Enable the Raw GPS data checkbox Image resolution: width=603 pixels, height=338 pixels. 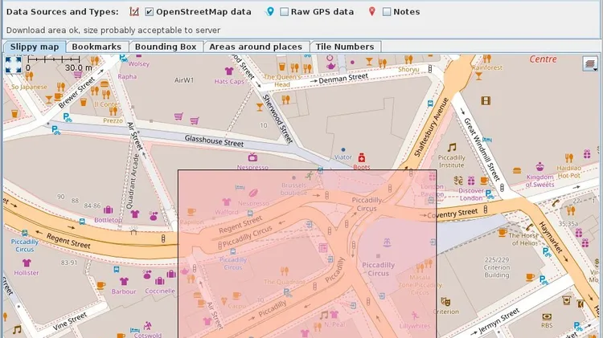tap(284, 12)
